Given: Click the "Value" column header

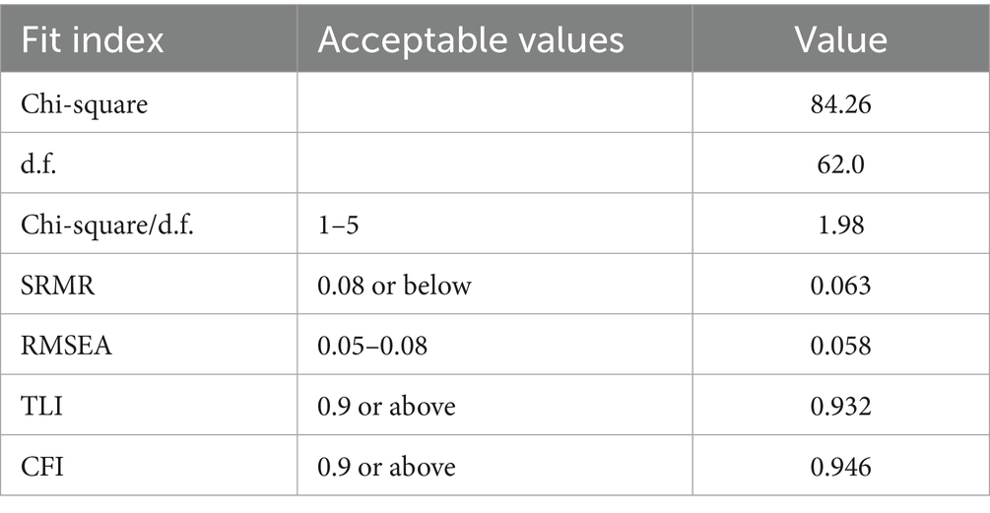Looking at the screenshot, I should coord(840,39).
